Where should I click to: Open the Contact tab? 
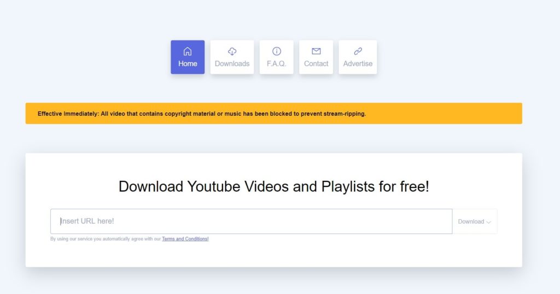coord(316,57)
